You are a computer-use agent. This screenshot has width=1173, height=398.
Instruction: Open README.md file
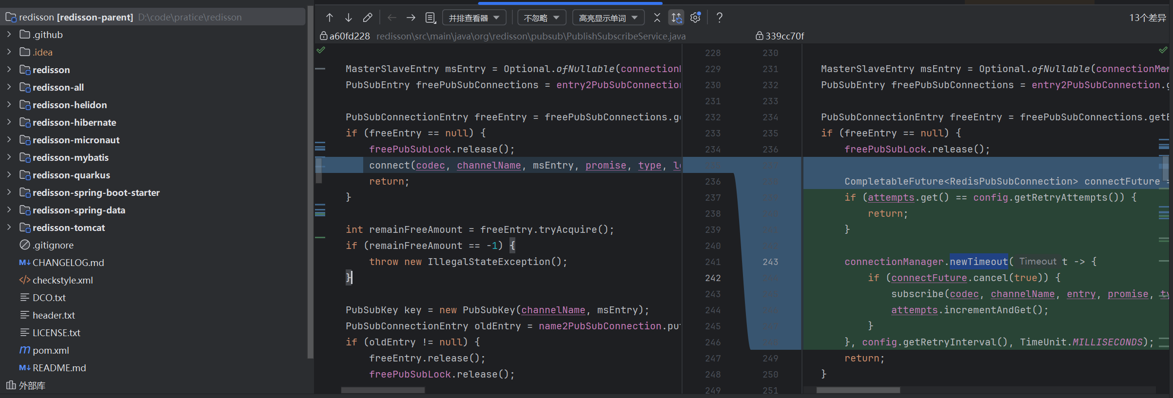(x=59, y=368)
